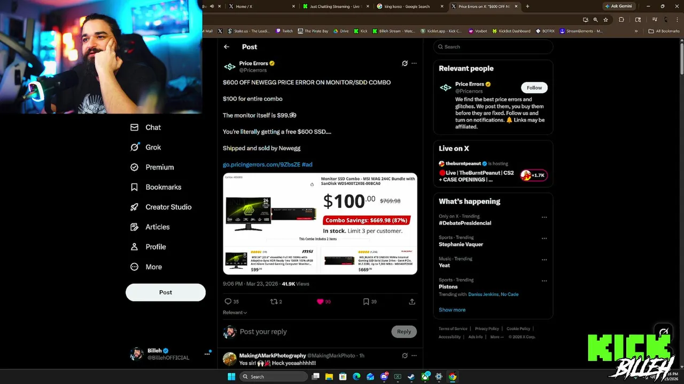The width and height of the screenshot is (684, 384).
Task: Open BOTRIX bookmark
Action: (545, 31)
